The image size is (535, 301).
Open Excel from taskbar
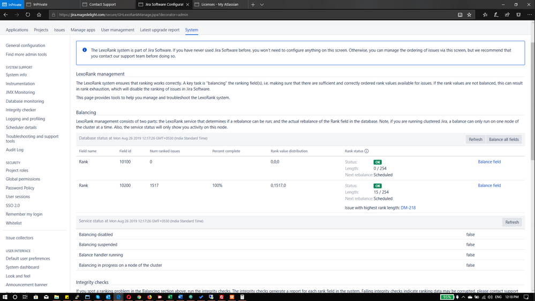[x=170, y=297]
